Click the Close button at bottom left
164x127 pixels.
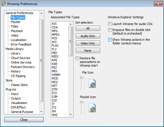(x=24, y=120)
